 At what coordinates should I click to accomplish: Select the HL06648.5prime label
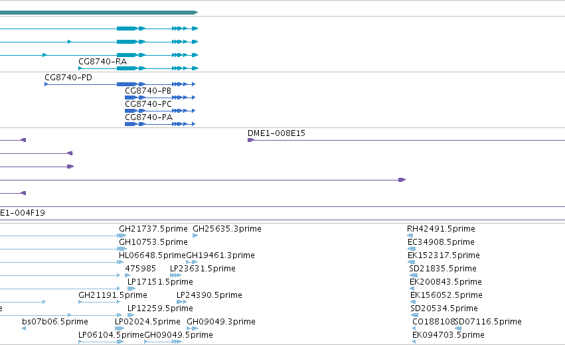152,255
